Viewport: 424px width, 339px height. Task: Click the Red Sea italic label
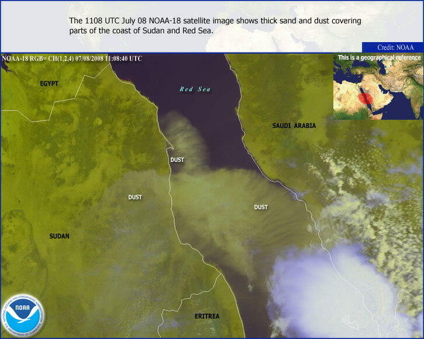[x=195, y=89]
